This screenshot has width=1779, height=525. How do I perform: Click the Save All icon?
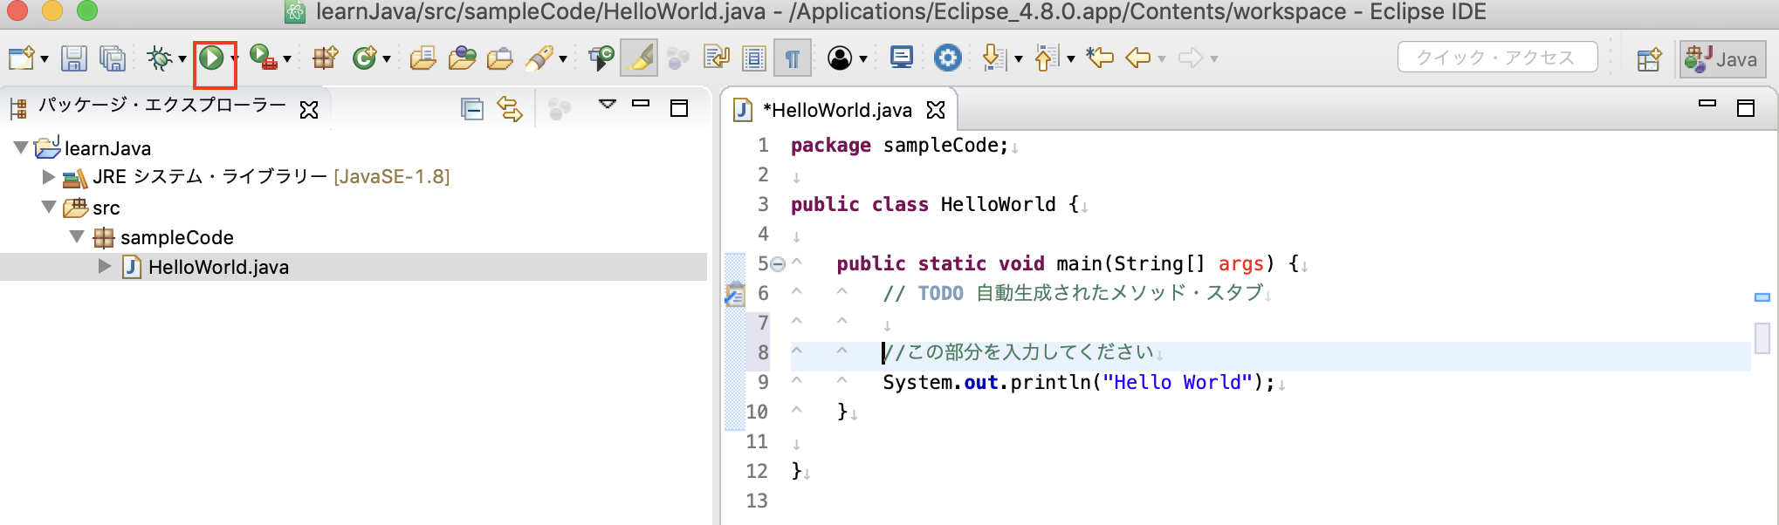[x=113, y=58]
